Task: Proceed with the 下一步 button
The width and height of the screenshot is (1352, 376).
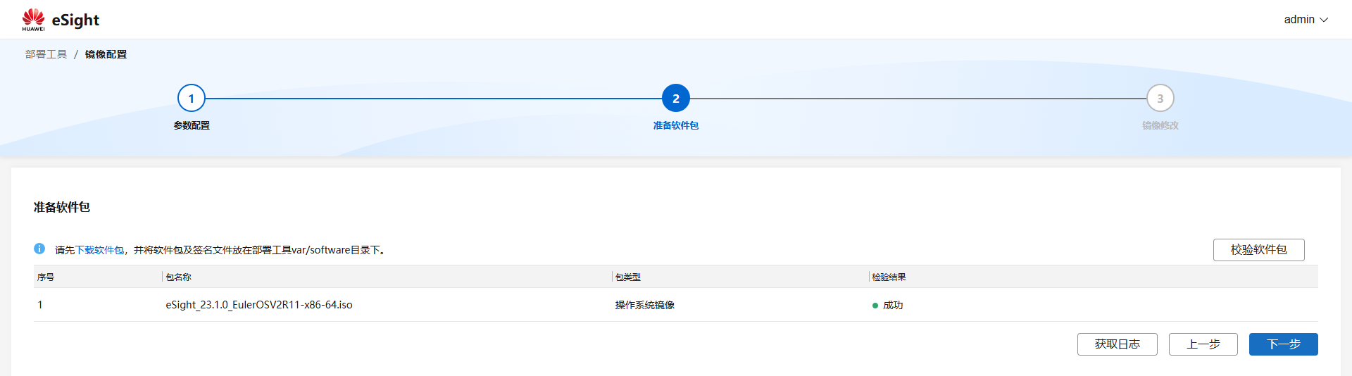Action: click(1283, 344)
